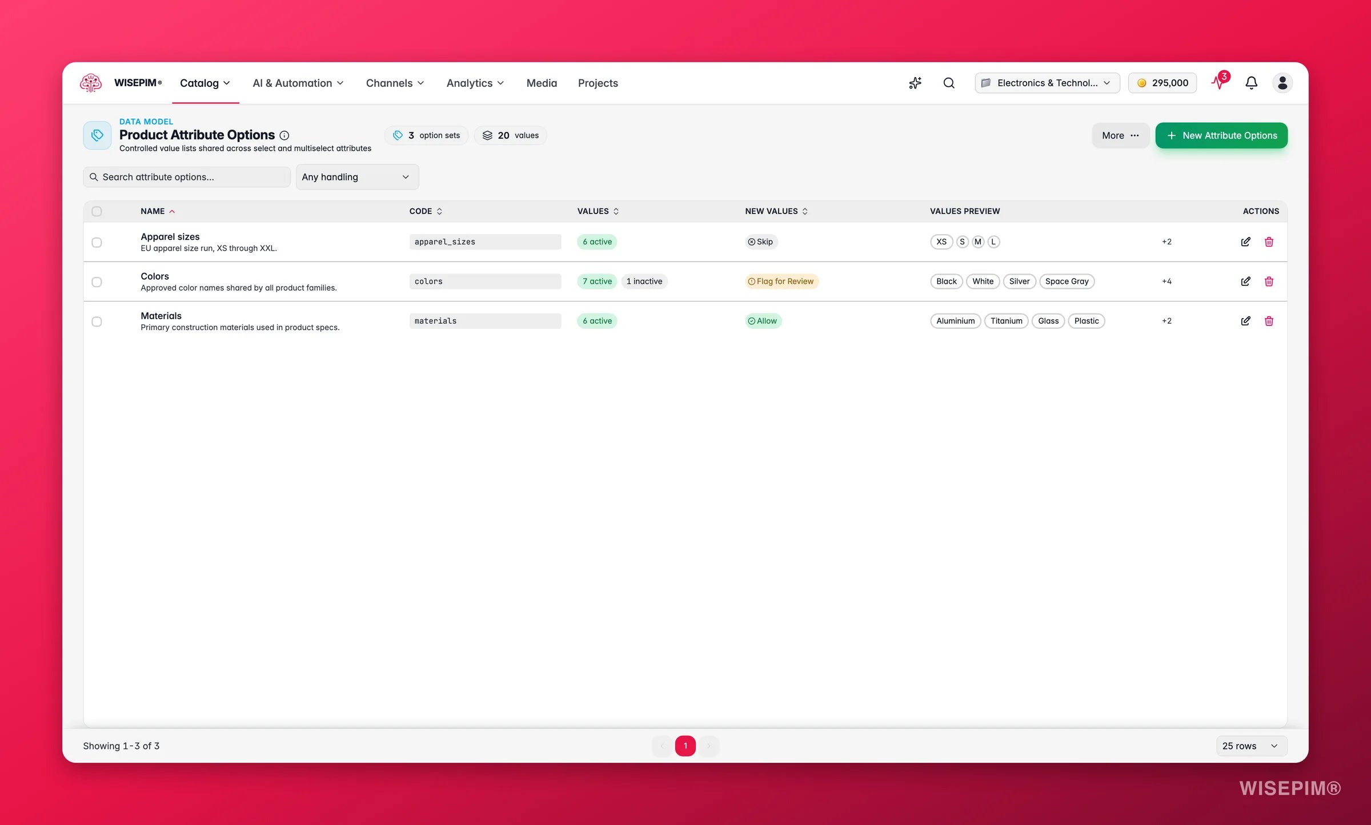Click the 3 option sets badge
This screenshot has height=825, width=1371.
(x=426, y=135)
